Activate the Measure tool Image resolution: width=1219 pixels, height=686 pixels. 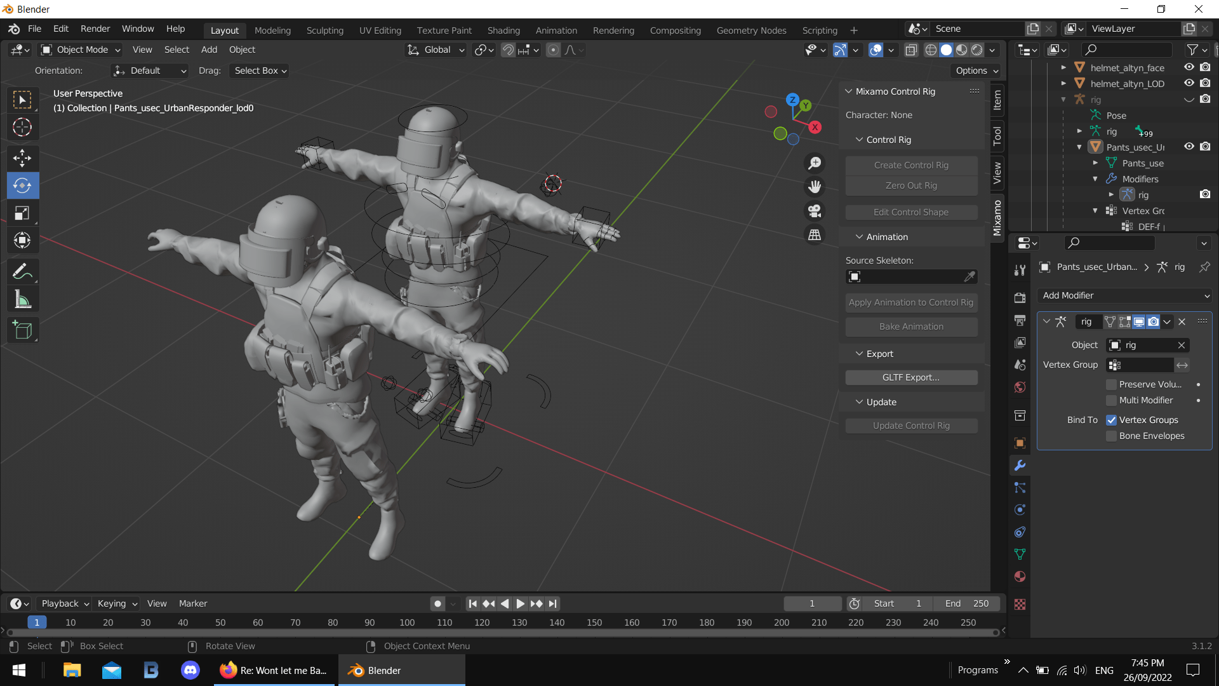point(22,299)
